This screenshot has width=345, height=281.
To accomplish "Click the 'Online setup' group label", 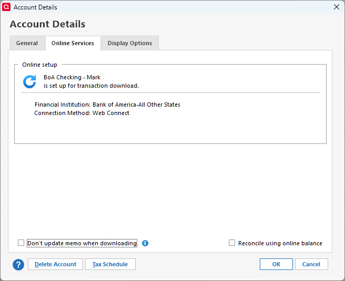I will [39, 65].
